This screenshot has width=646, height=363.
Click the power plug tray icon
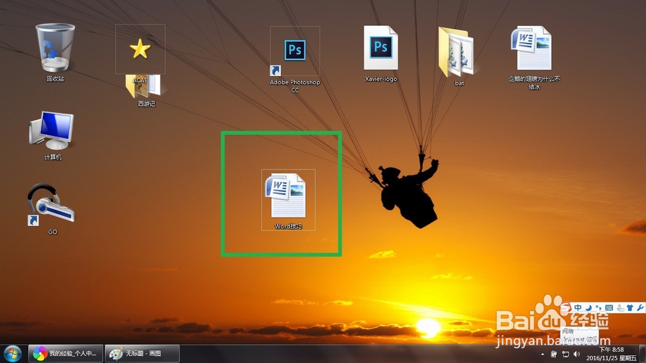(554, 355)
